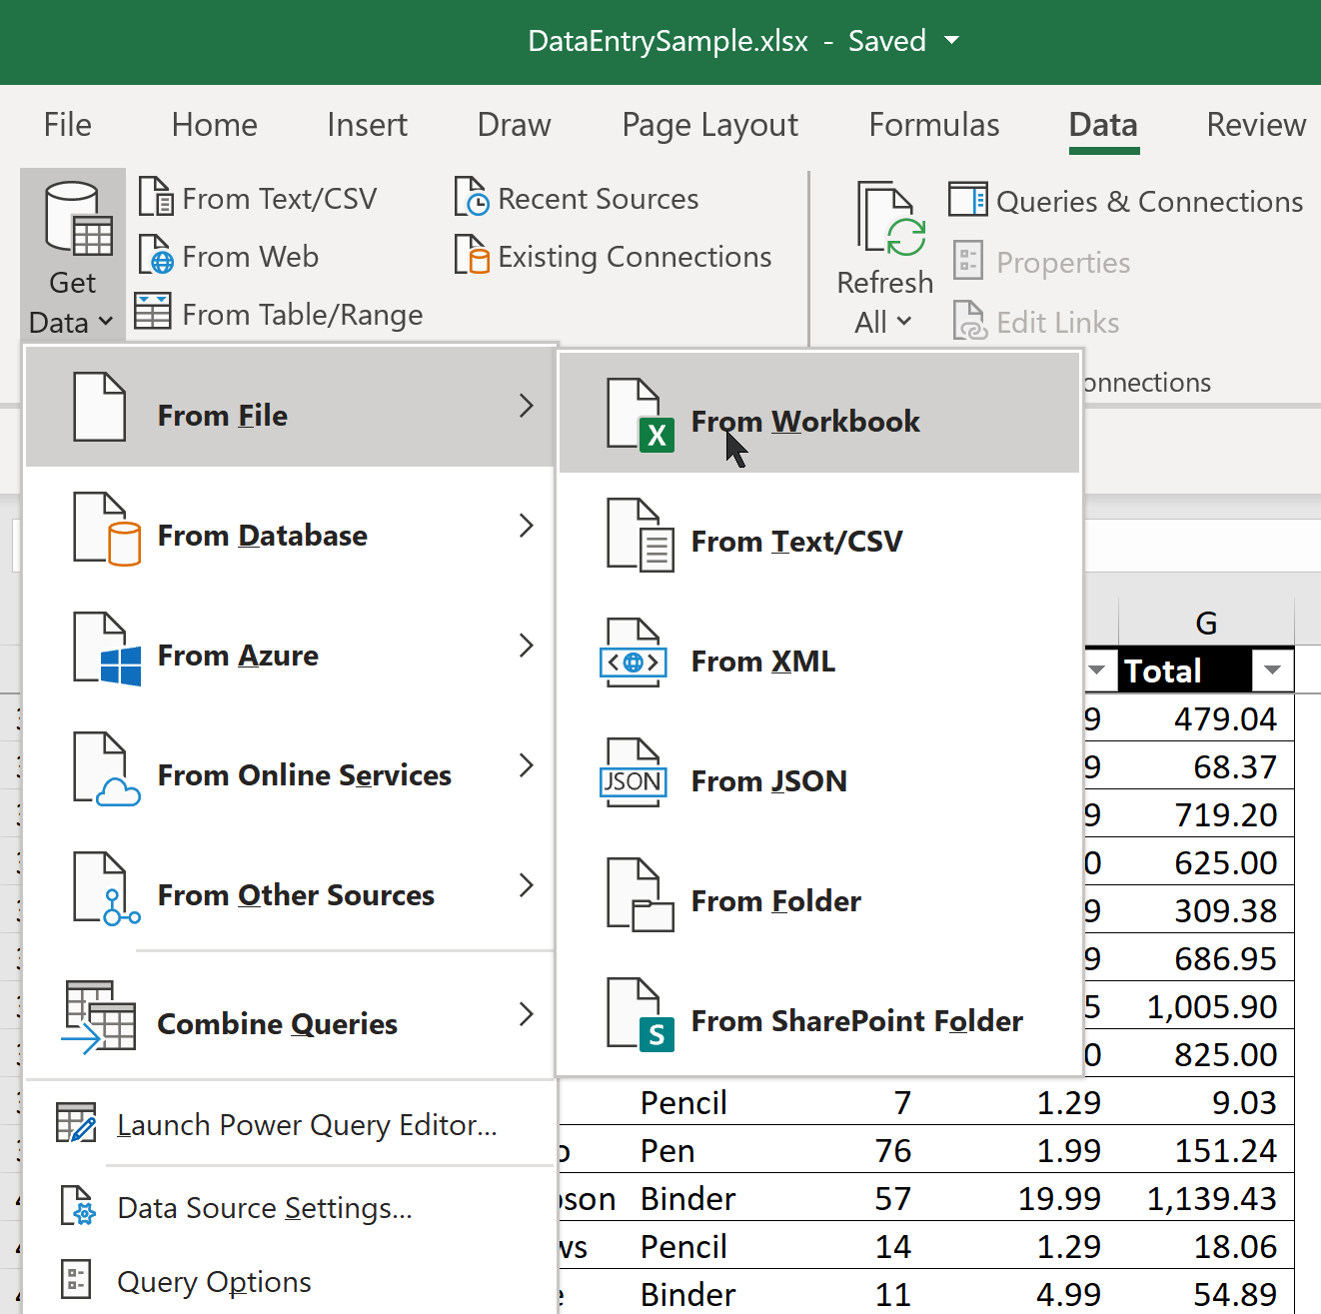The image size is (1321, 1314).
Task: Click the Get Data database icon
Action: pyautogui.click(x=78, y=218)
